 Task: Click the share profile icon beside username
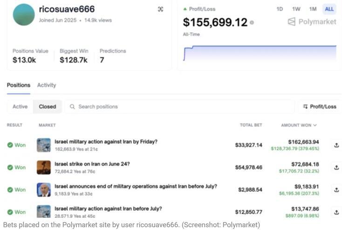click(161, 9)
